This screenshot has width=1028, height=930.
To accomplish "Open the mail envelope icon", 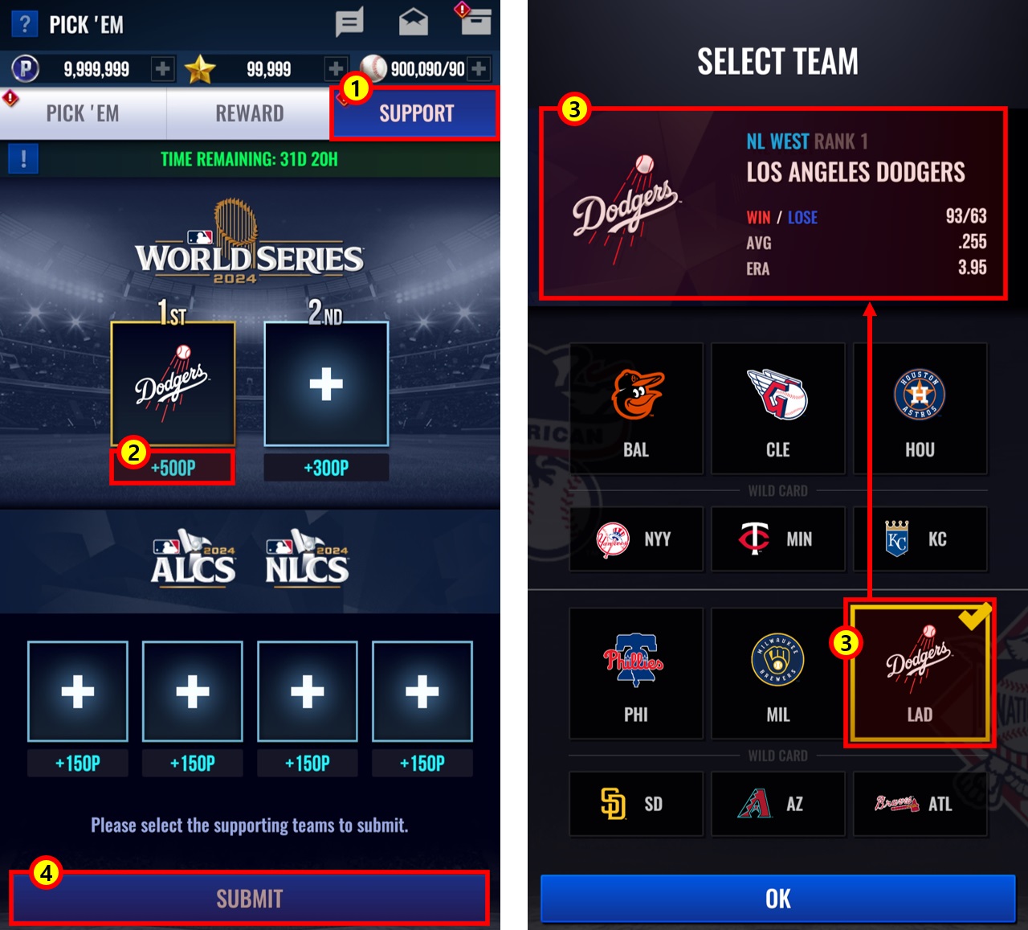I will (x=414, y=23).
